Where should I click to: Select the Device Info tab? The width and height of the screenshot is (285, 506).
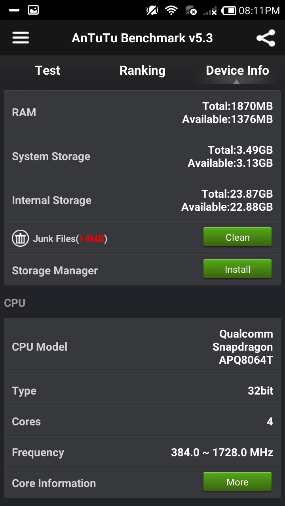click(237, 70)
